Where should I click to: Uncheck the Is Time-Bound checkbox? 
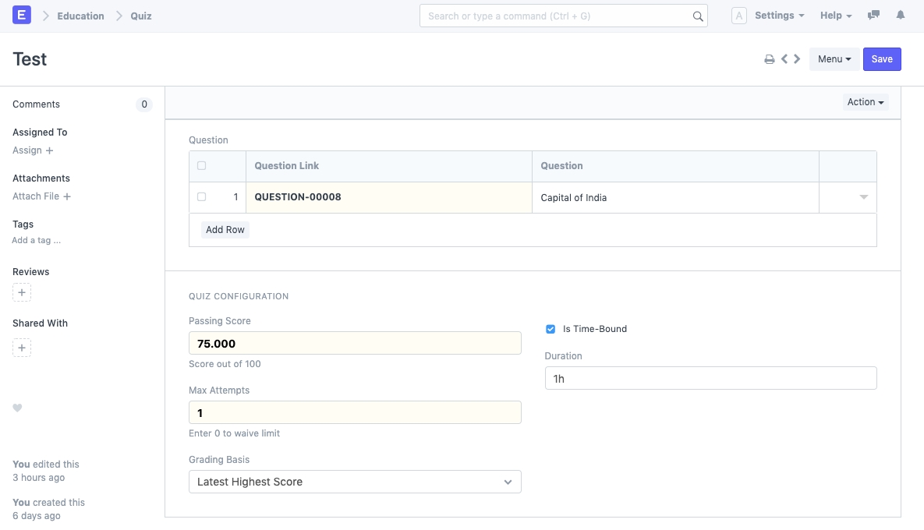pyautogui.click(x=551, y=329)
